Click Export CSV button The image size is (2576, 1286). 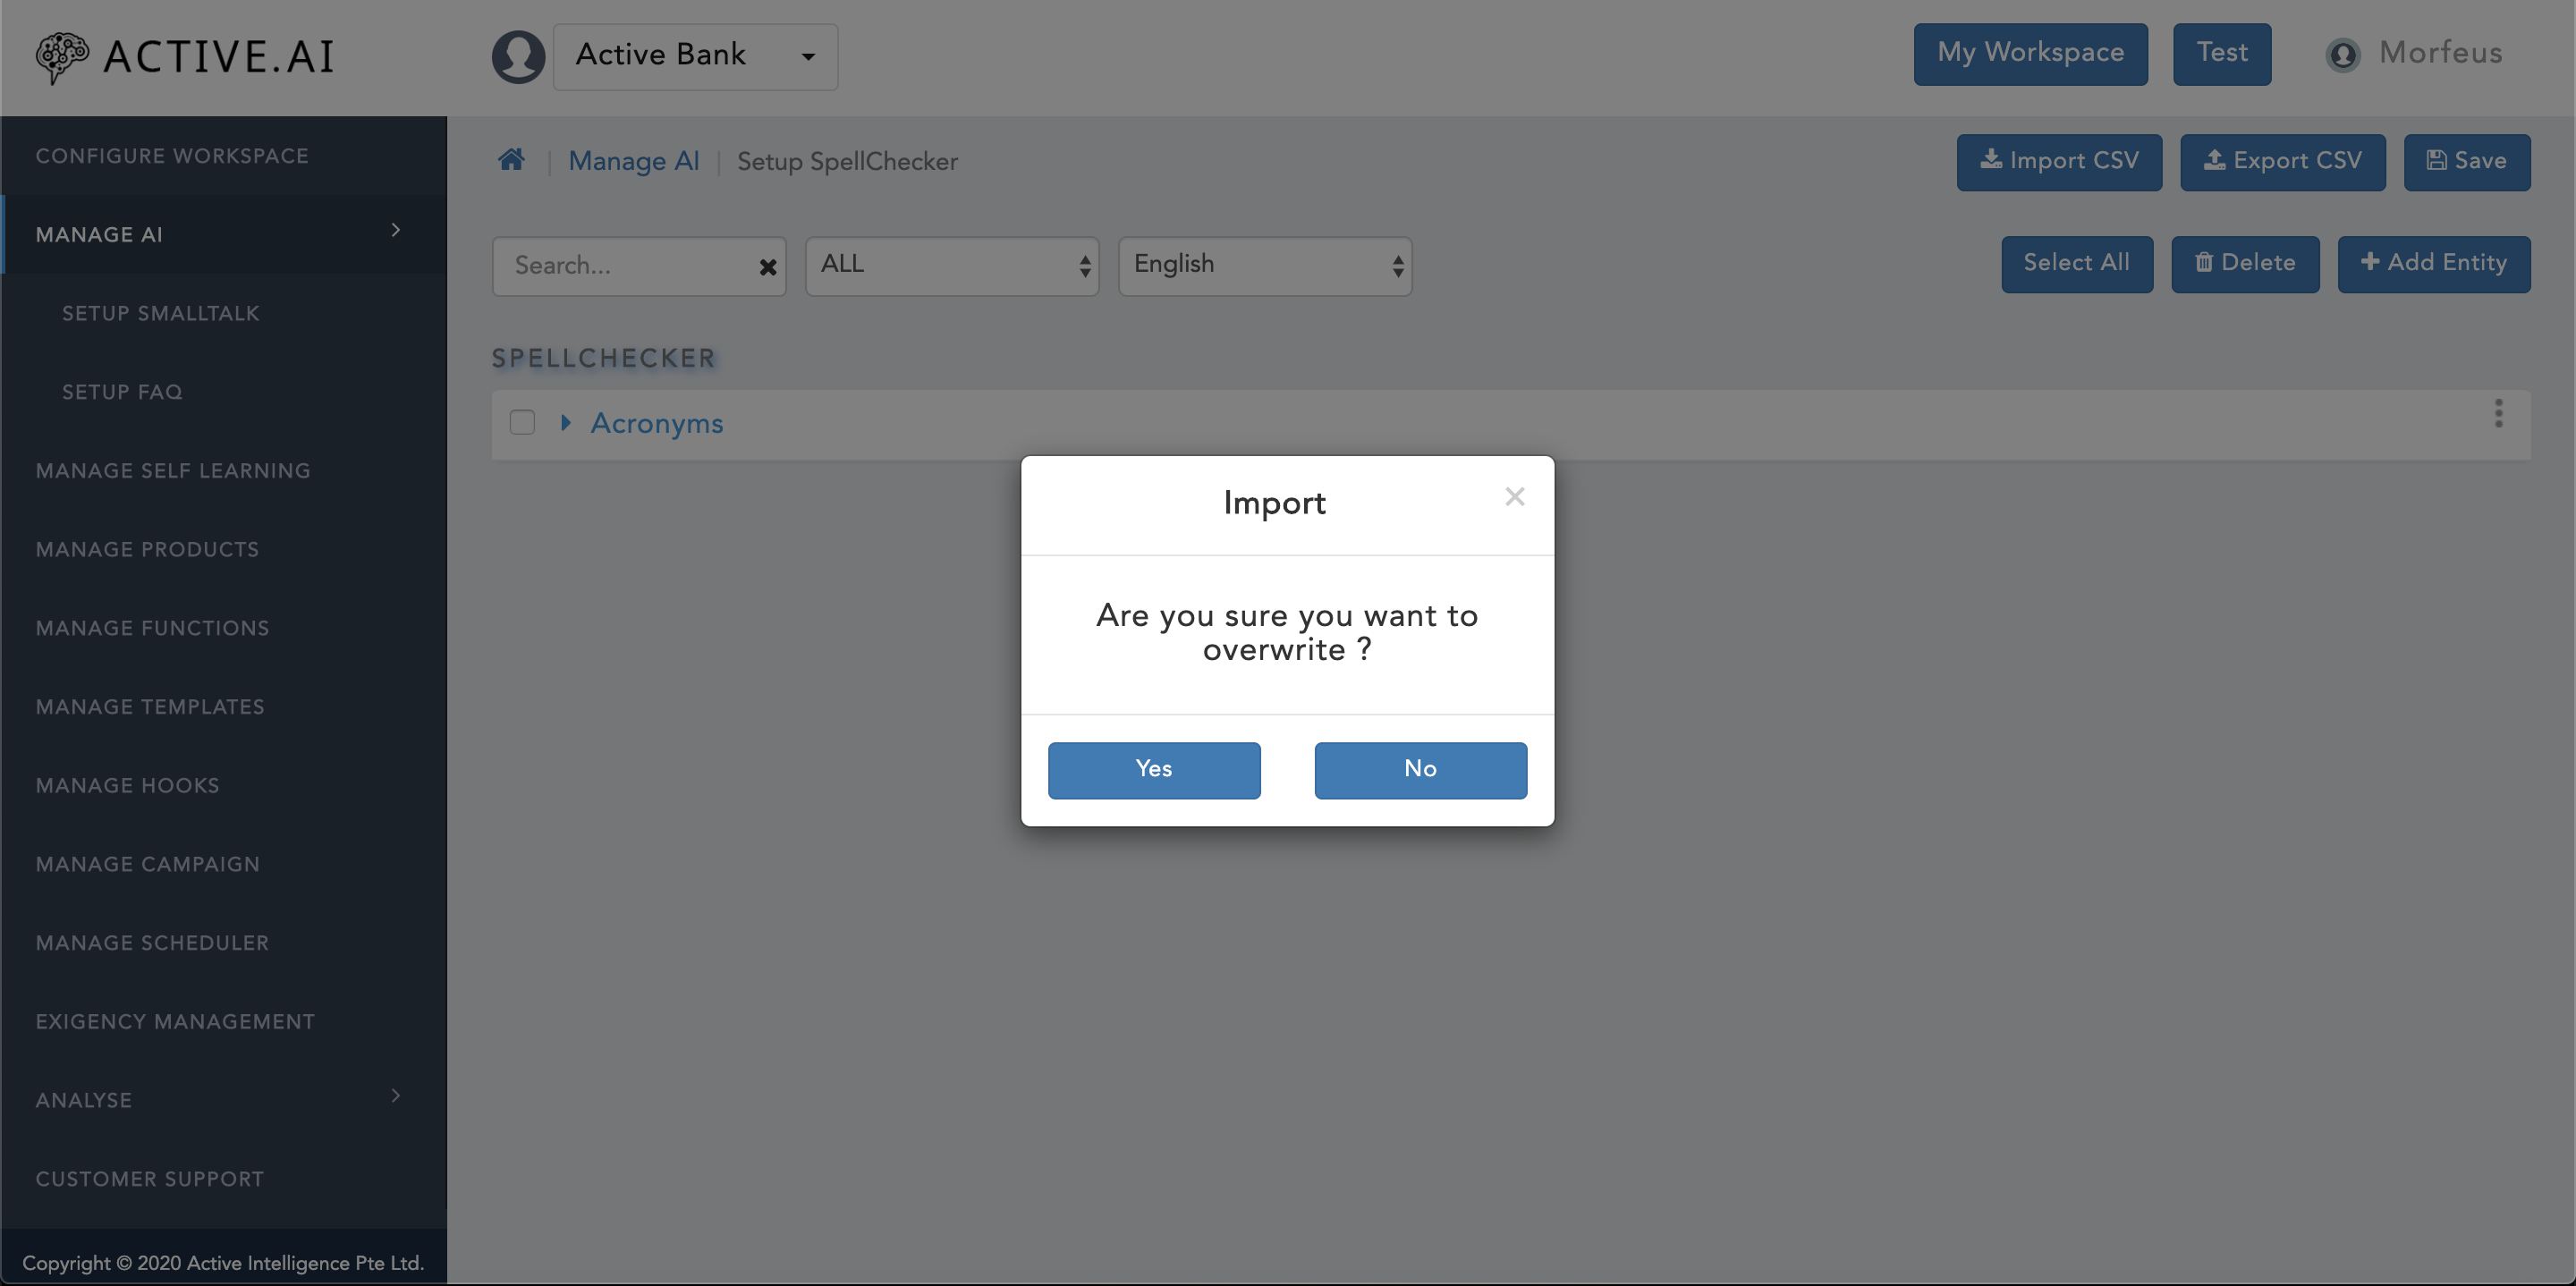(x=2282, y=162)
